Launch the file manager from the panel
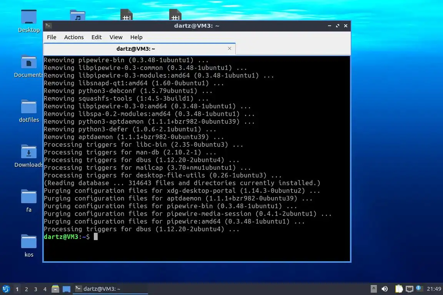The image size is (443, 295). click(x=55, y=289)
